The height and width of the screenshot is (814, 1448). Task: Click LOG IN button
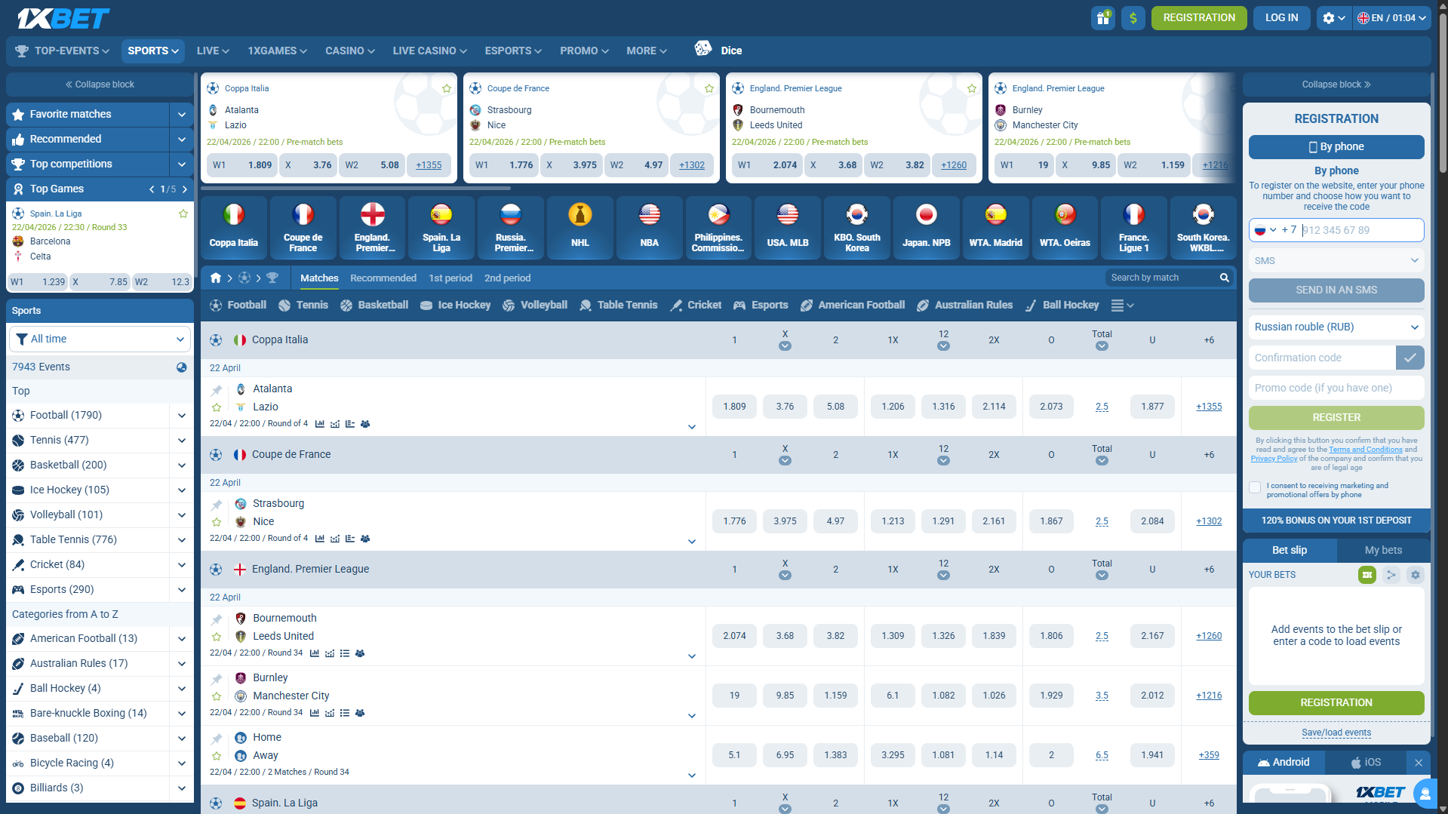(1281, 17)
